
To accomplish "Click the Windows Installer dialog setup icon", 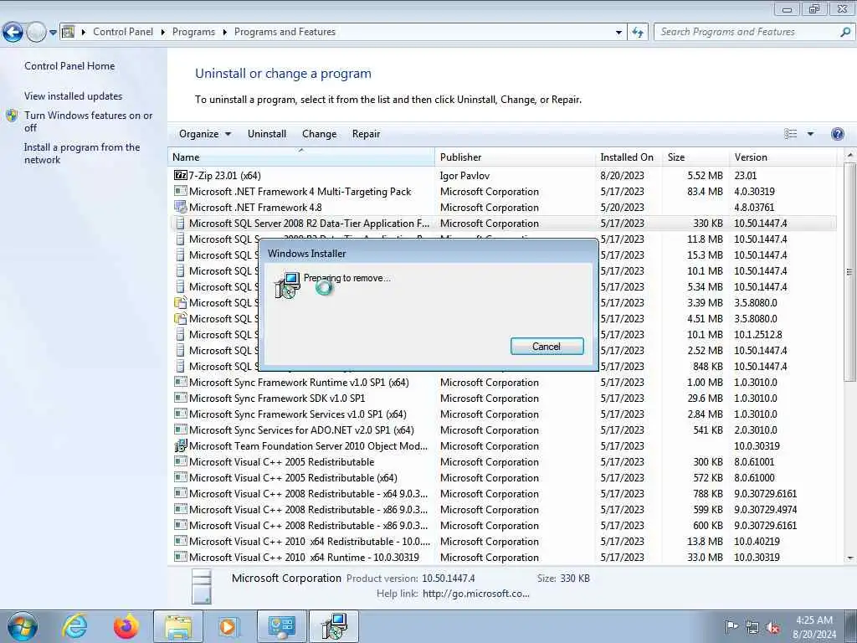I will (x=288, y=285).
